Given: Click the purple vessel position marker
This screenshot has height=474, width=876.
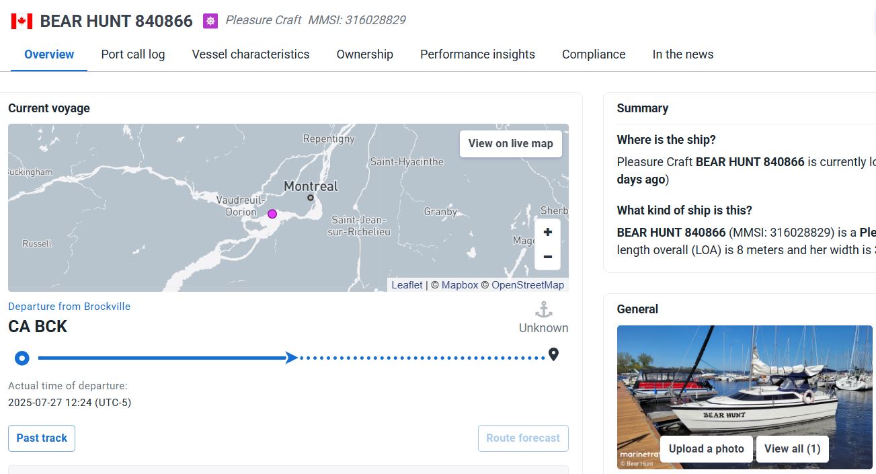Looking at the screenshot, I should (272, 214).
